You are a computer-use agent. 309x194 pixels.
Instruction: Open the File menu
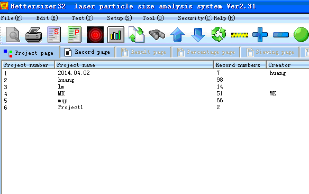[x=12, y=18]
